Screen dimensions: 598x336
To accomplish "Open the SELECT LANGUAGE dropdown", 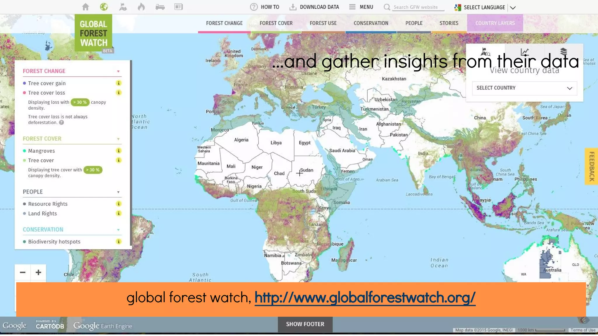I will click(485, 7).
